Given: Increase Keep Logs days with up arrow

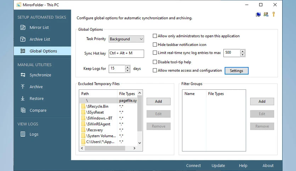Looking at the screenshot, I should click(x=127, y=67).
